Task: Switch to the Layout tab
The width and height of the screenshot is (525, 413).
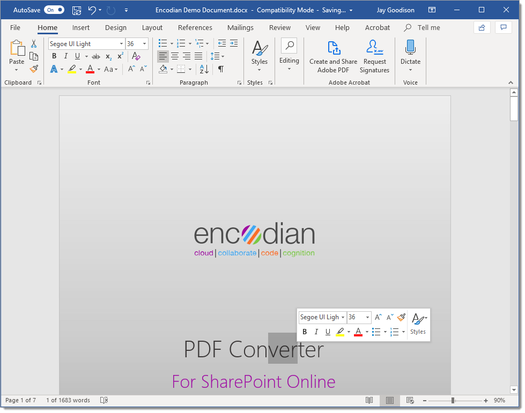Action: click(152, 28)
